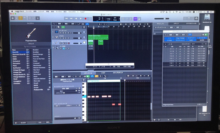Mute the drums track
Screen dimensions: 220x133
[61, 38]
